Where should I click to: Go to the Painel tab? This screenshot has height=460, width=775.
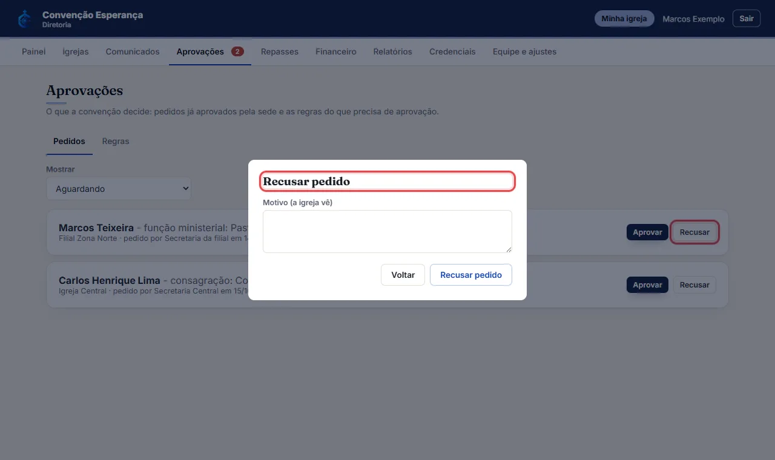(x=34, y=51)
